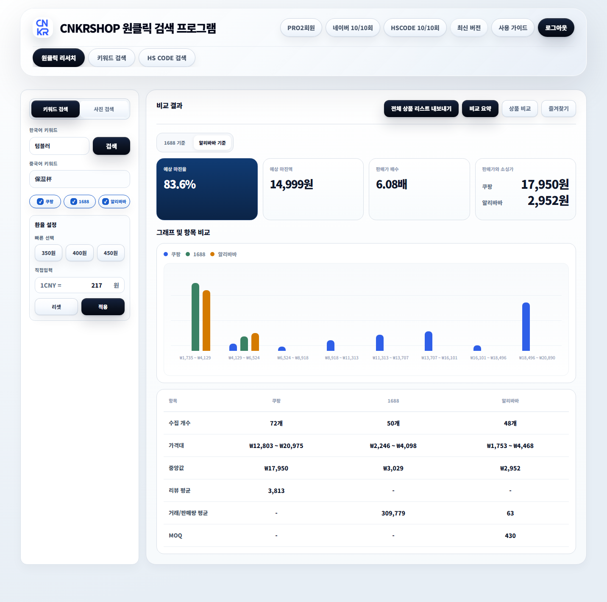The image size is (607, 602).
Task: Click 리뷰 평균 value 3,813
Action: point(276,491)
